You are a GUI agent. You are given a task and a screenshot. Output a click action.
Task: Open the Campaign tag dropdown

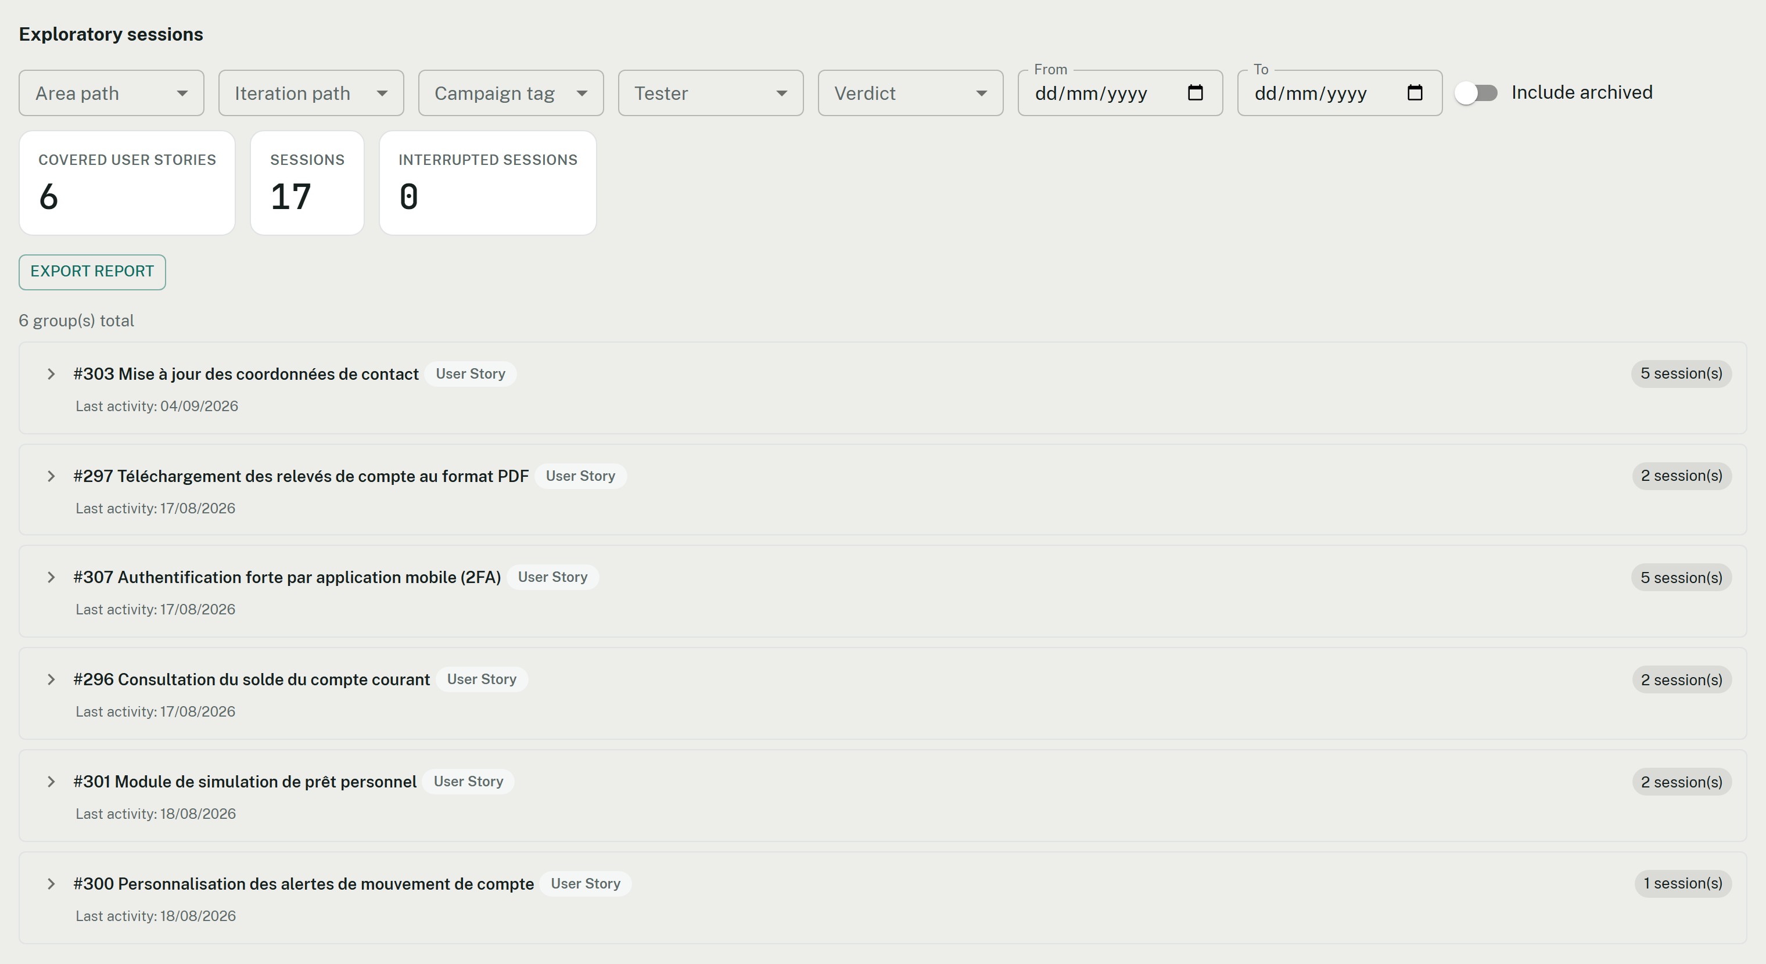pyautogui.click(x=511, y=93)
